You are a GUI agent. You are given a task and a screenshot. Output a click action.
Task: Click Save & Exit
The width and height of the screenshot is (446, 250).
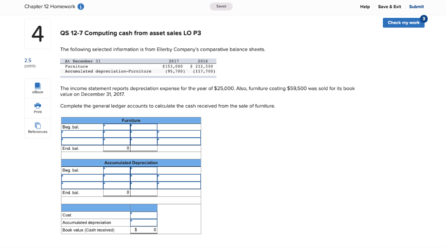[389, 7]
